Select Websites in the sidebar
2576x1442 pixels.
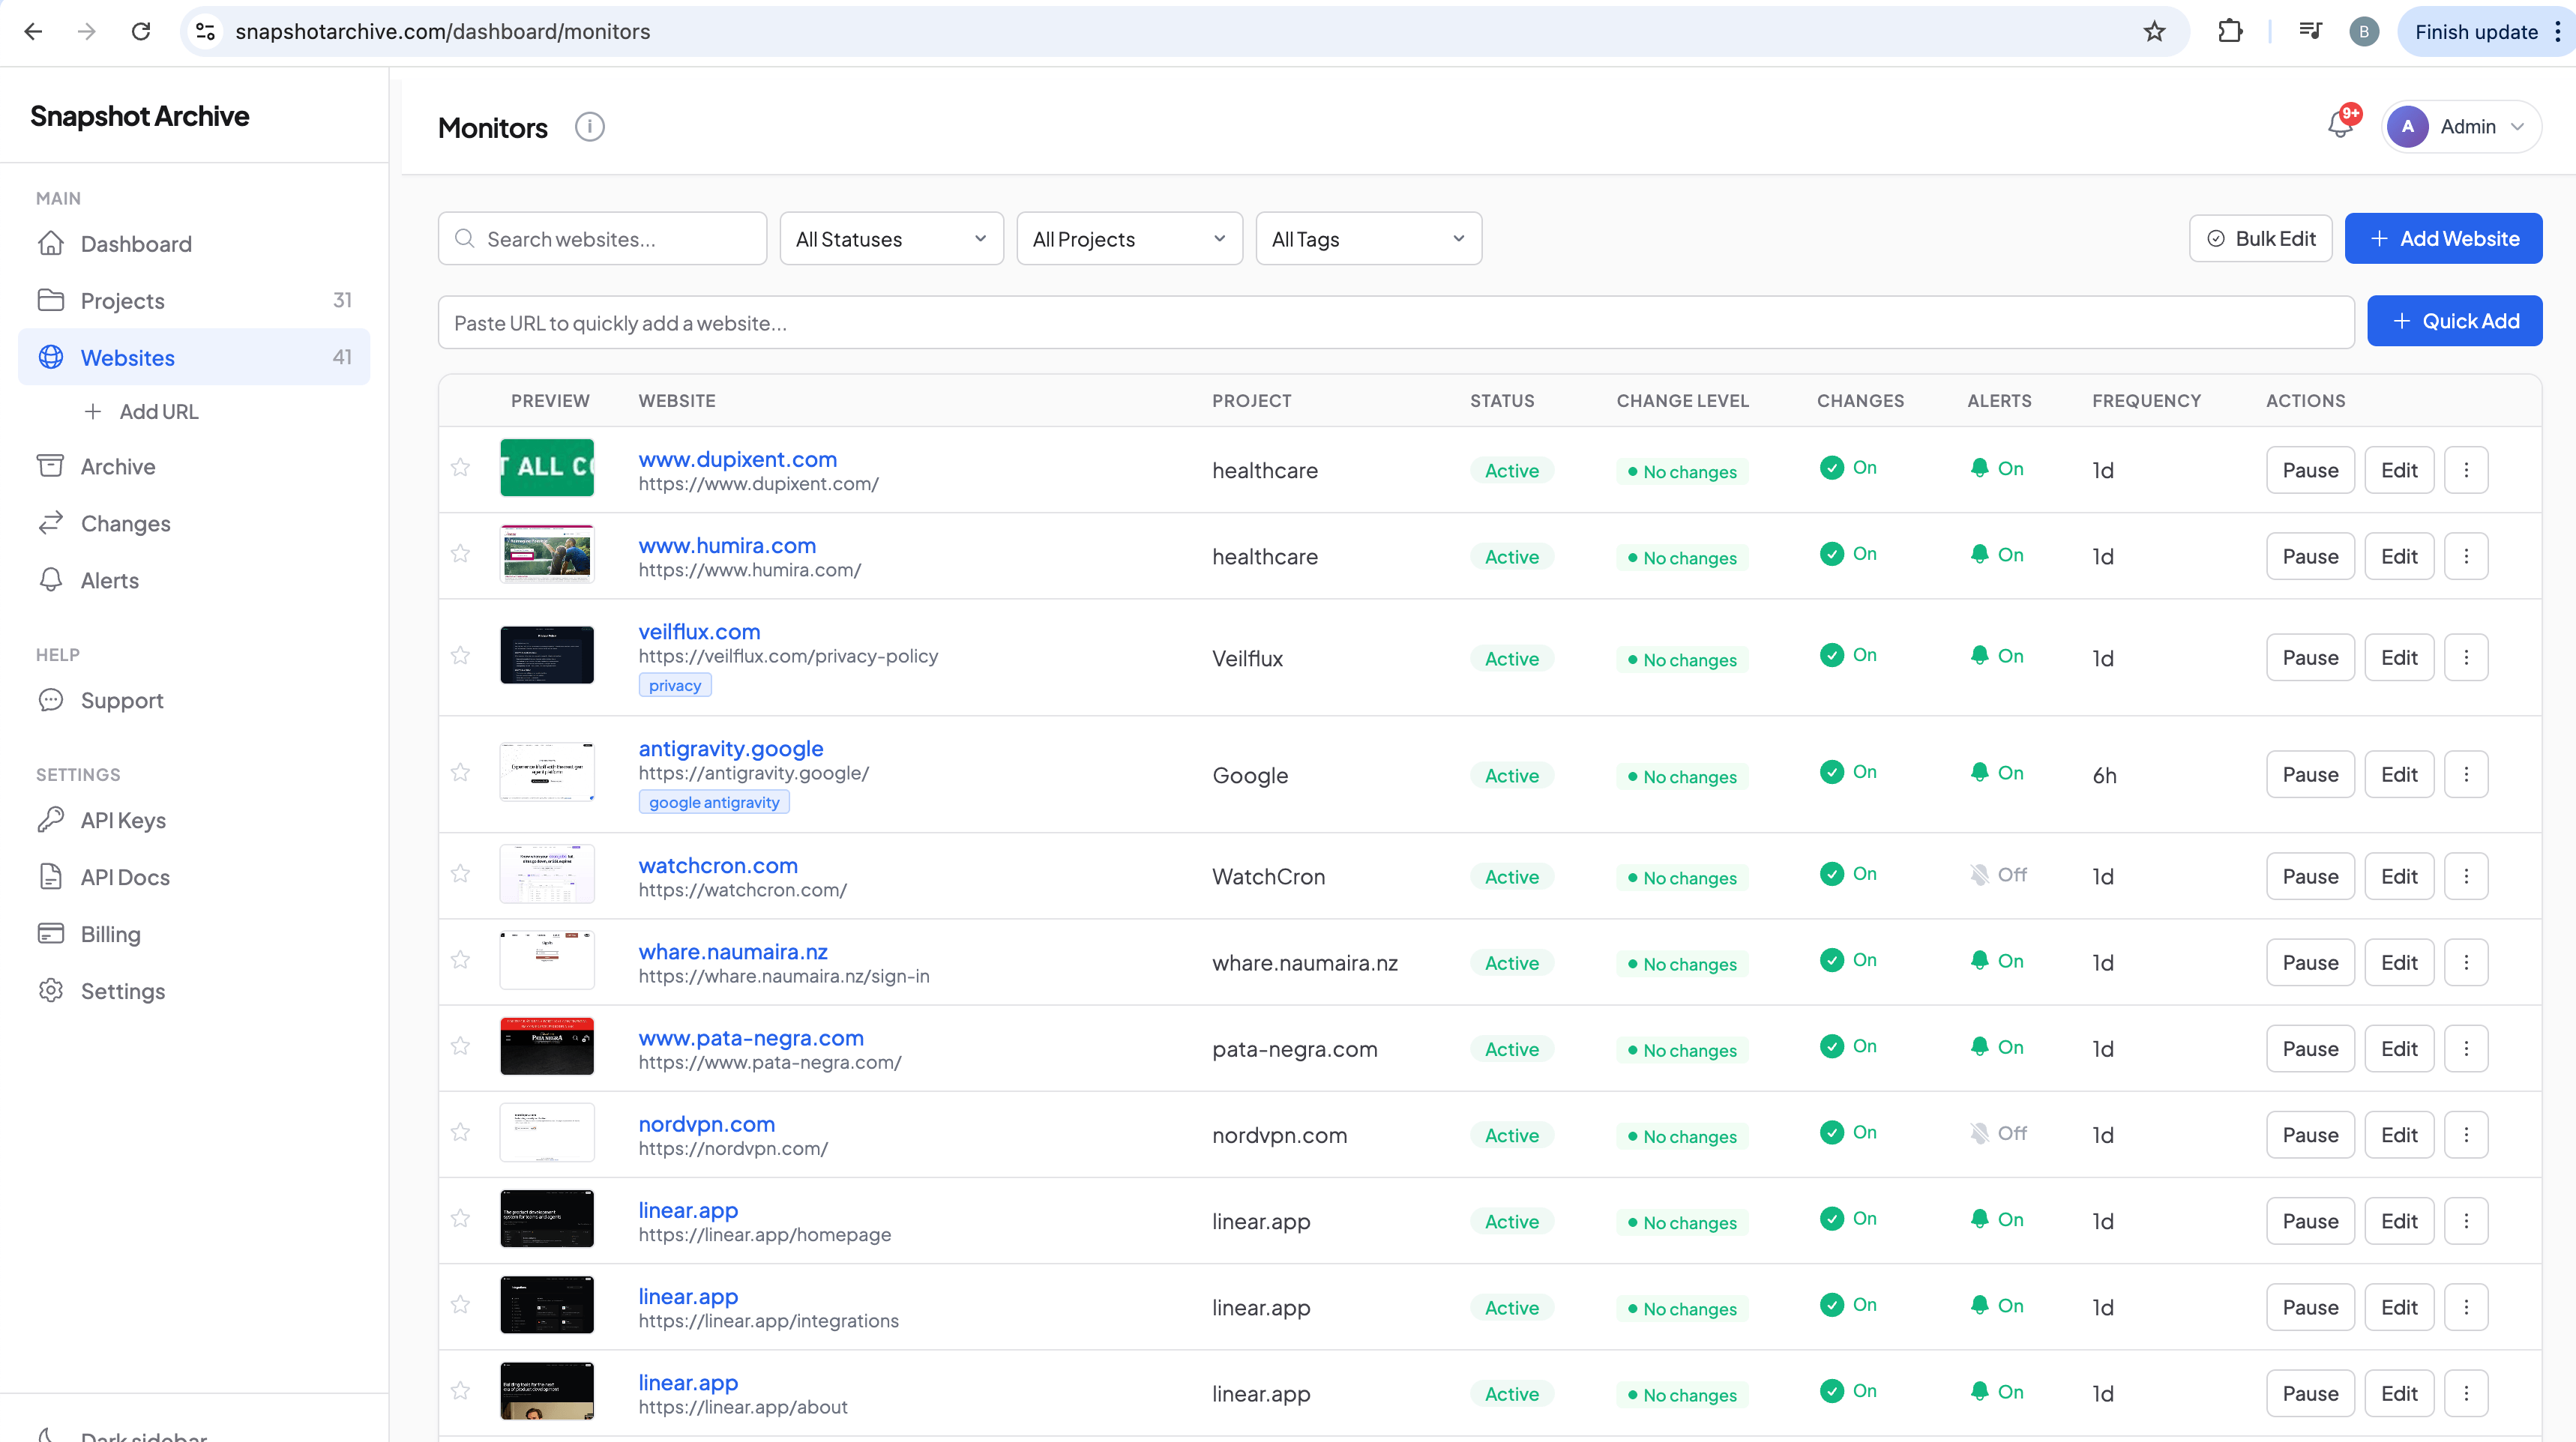[194, 357]
